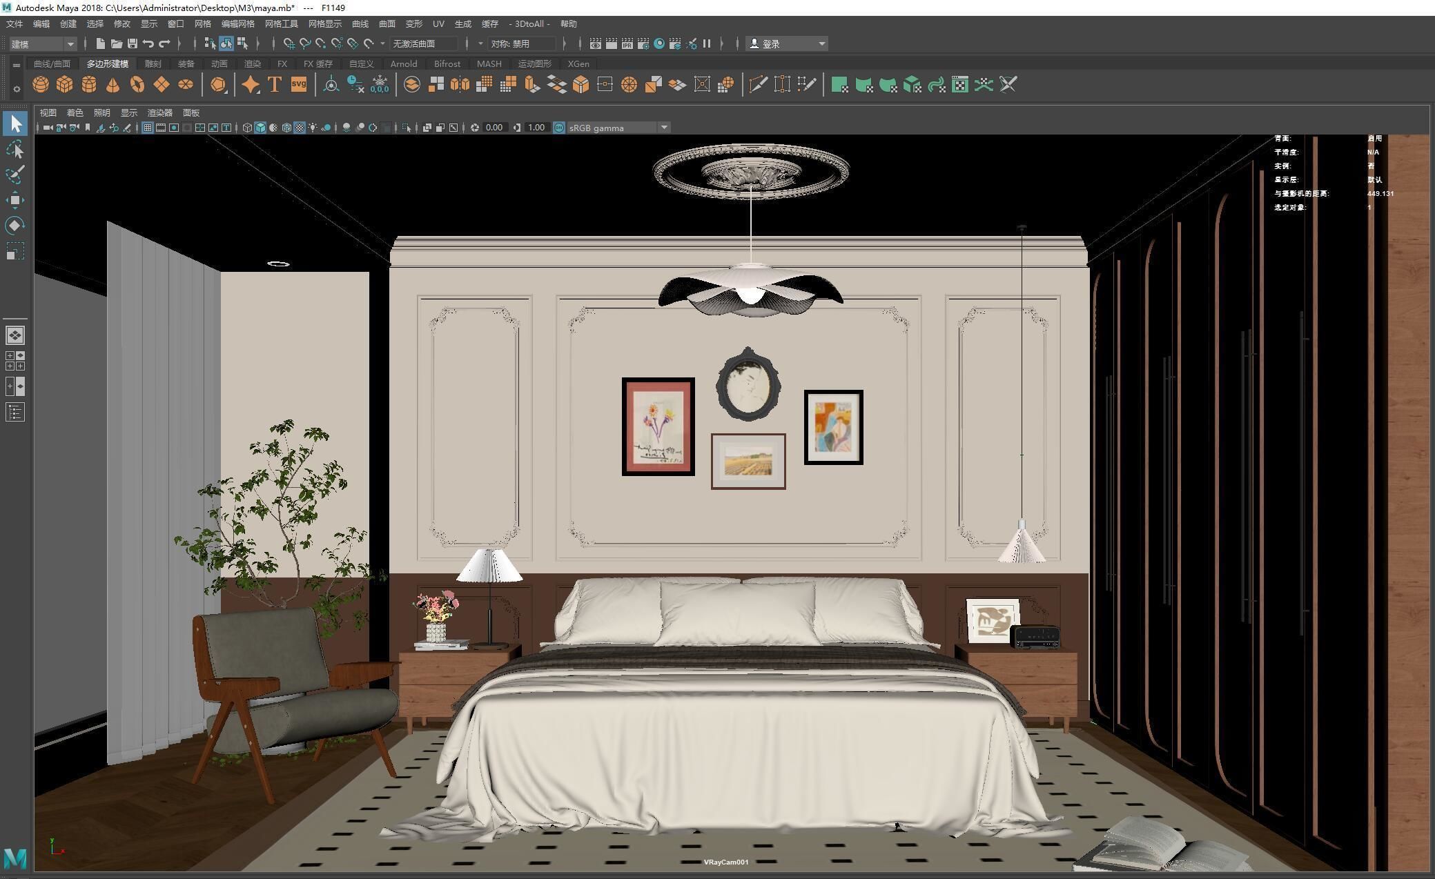Click the Delete History shelf icon

pyautogui.click(x=355, y=85)
